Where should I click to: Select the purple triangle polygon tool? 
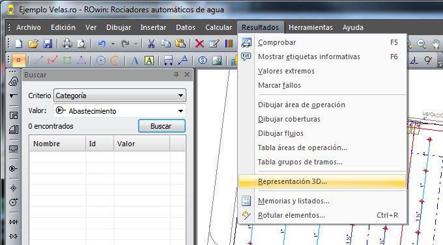click(81, 60)
